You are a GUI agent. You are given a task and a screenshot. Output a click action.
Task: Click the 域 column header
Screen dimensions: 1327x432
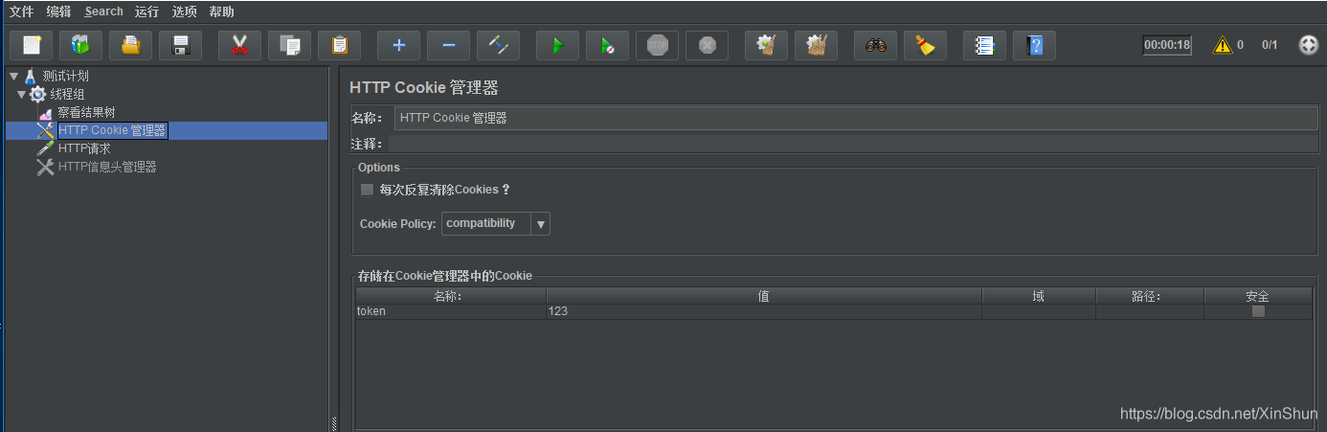[1039, 296]
